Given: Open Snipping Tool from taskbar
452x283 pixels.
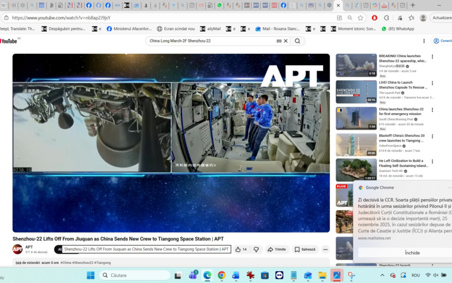Looking at the screenshot, I should 351,275.
